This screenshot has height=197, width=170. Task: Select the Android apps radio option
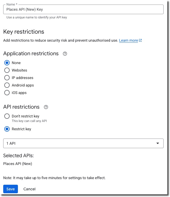point(7,85)
